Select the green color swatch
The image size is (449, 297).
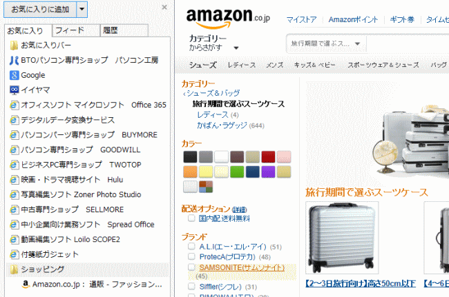pyautogui.click(x=237, y=172)
